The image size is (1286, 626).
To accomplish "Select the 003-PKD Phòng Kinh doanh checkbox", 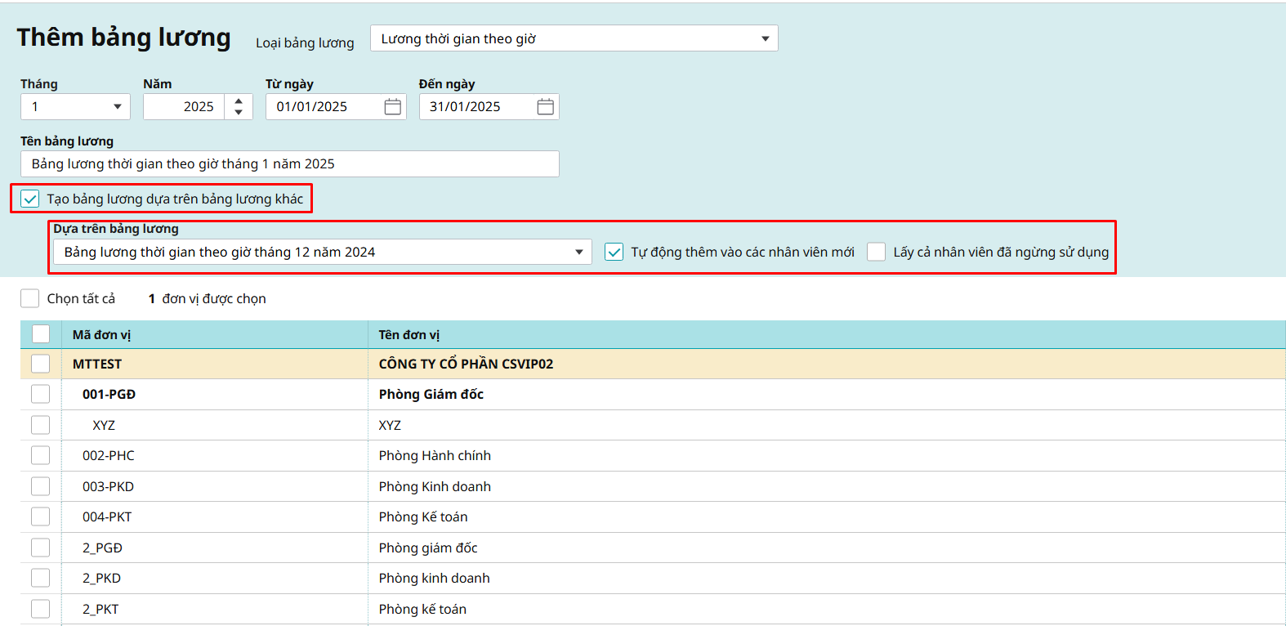I will [x=41, y=486].
